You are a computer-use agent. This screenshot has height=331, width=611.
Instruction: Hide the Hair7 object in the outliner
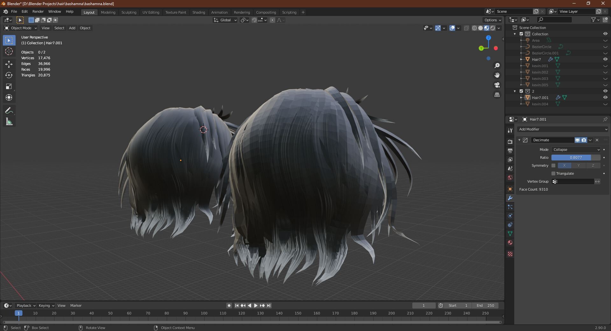click(x=605, y=59)
